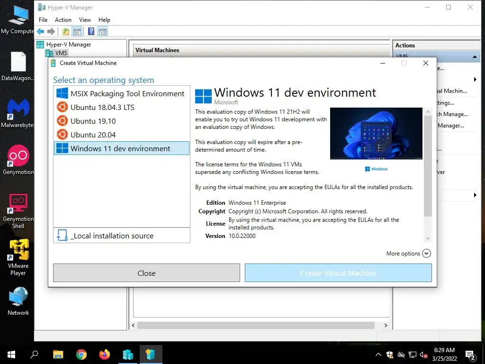Click the description scroll up arrow
Screen dimensions: 485x364
pyautogui.click(x=428, y=112)
